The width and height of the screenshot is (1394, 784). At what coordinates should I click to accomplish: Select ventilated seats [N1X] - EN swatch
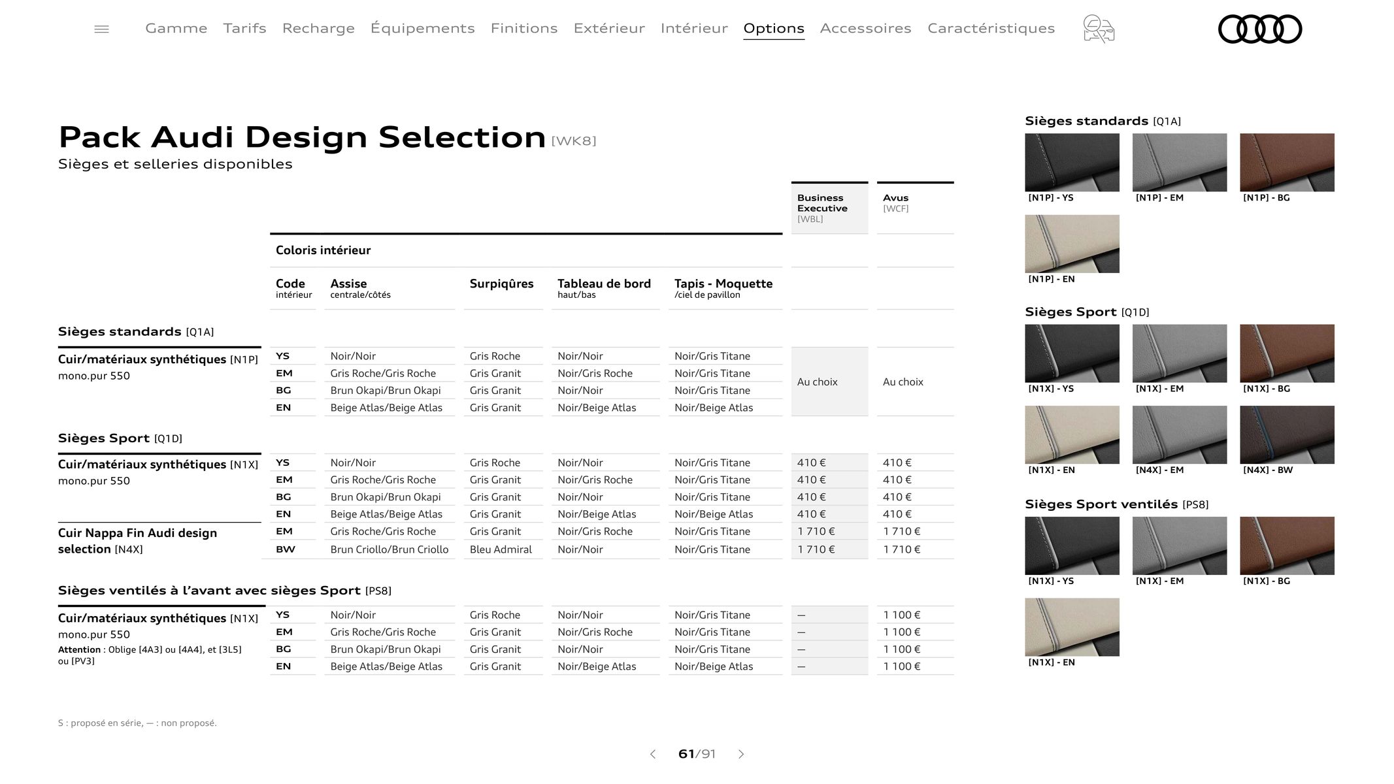click(x=1072, y=627)
